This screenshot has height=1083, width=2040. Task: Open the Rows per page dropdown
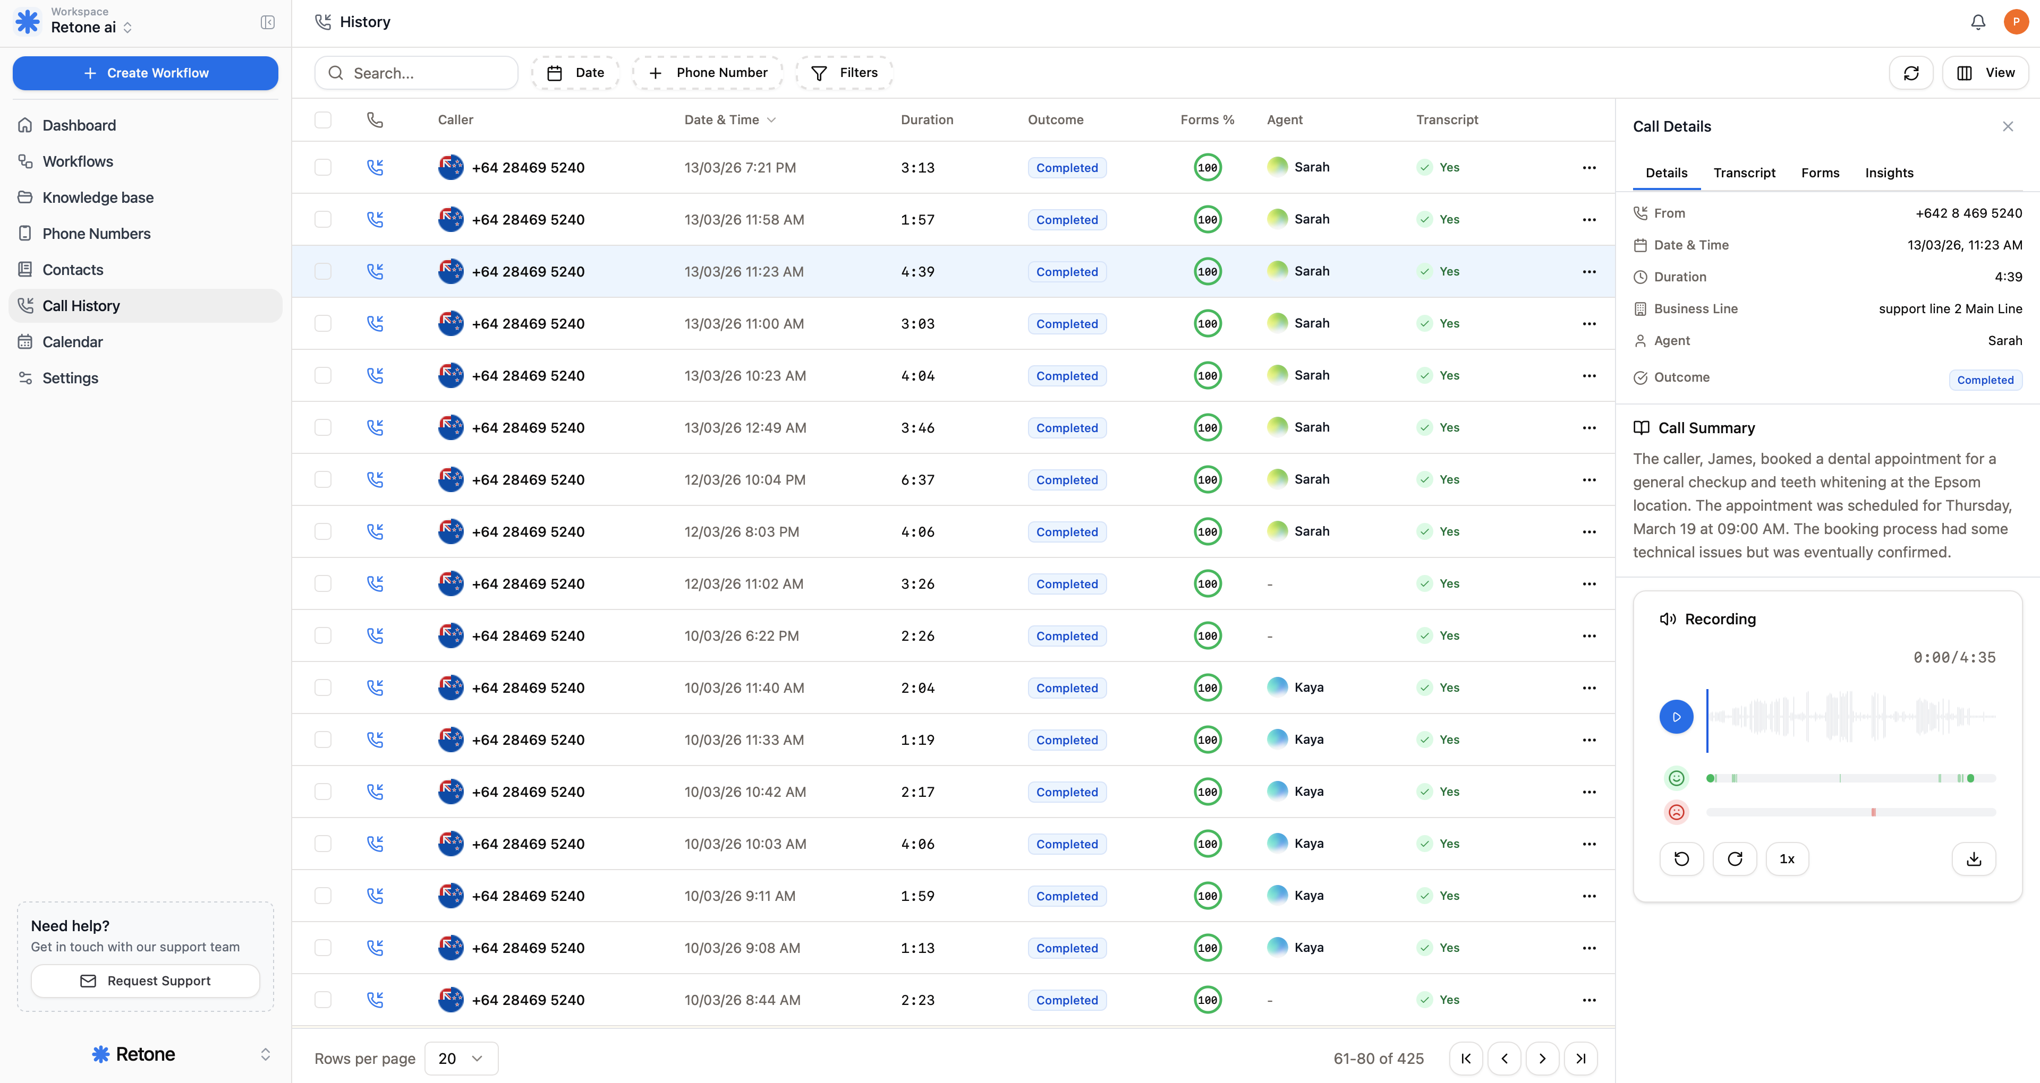(461, 1059)
